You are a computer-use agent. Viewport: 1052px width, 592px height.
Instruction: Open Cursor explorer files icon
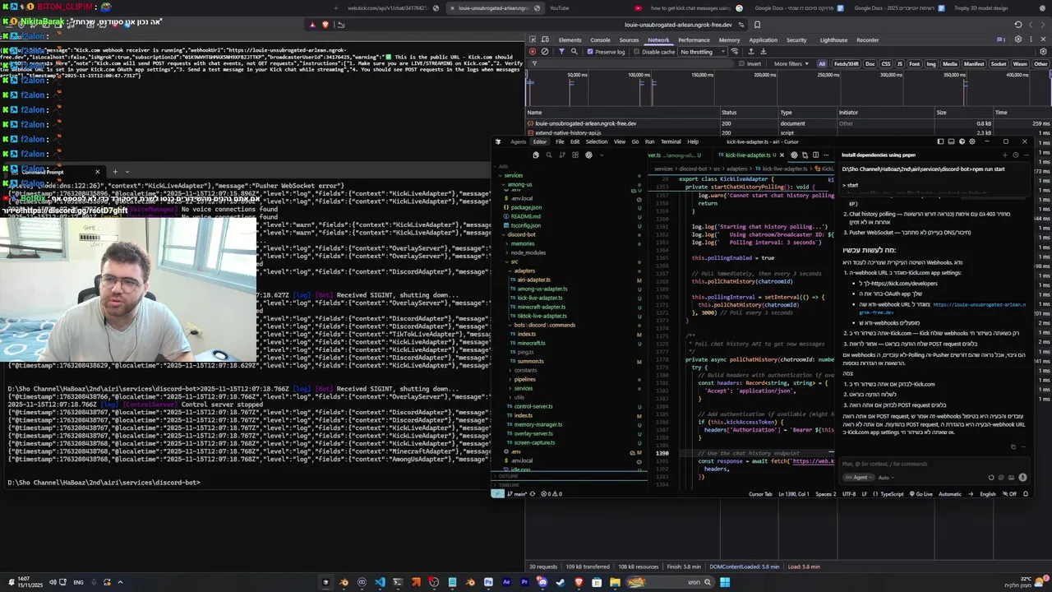coord(536,155)
